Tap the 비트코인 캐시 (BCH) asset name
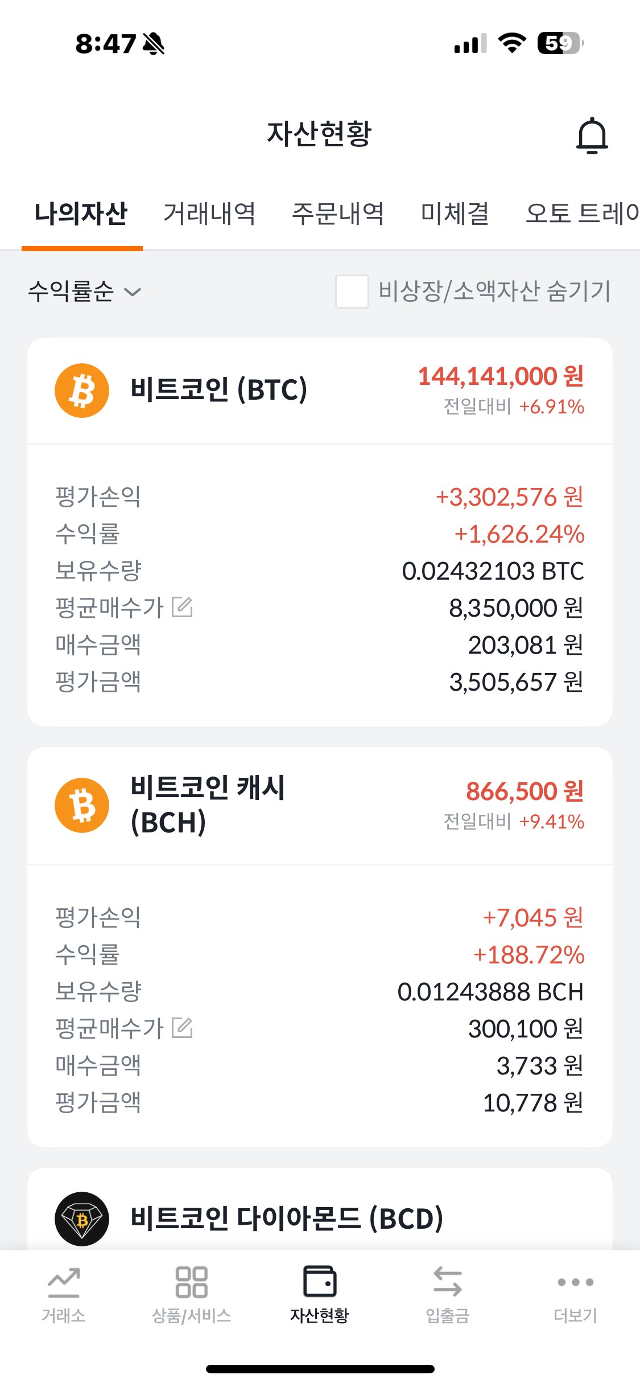 click(x=208, y=805)
